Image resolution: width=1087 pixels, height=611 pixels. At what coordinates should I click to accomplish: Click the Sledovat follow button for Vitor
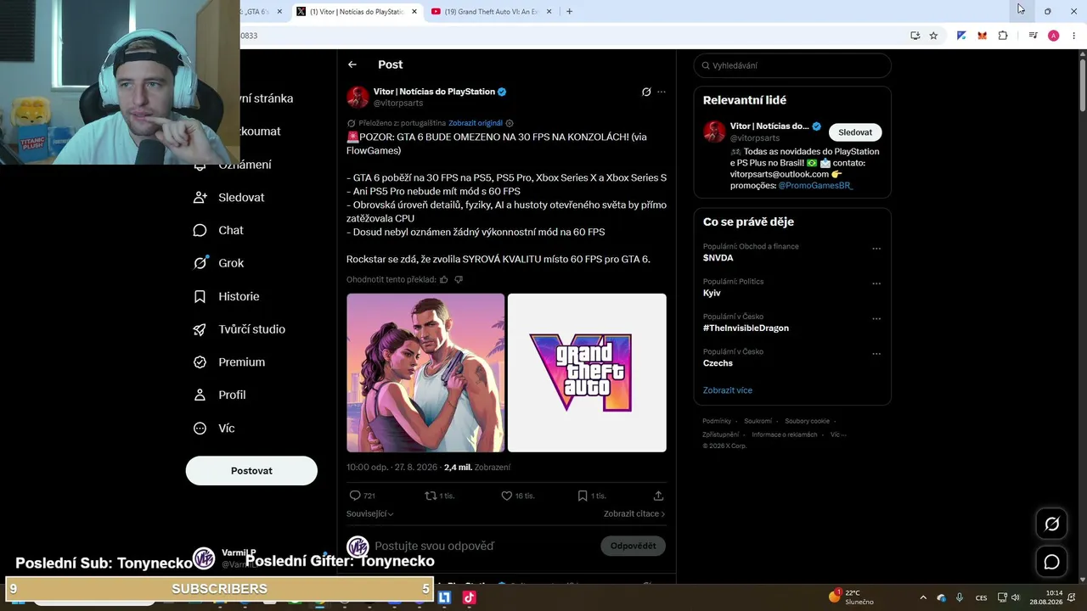[x=855, y=132]
